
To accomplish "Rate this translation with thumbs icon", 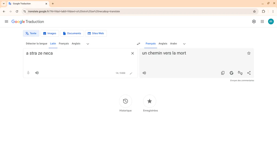I will coord(240,73).
